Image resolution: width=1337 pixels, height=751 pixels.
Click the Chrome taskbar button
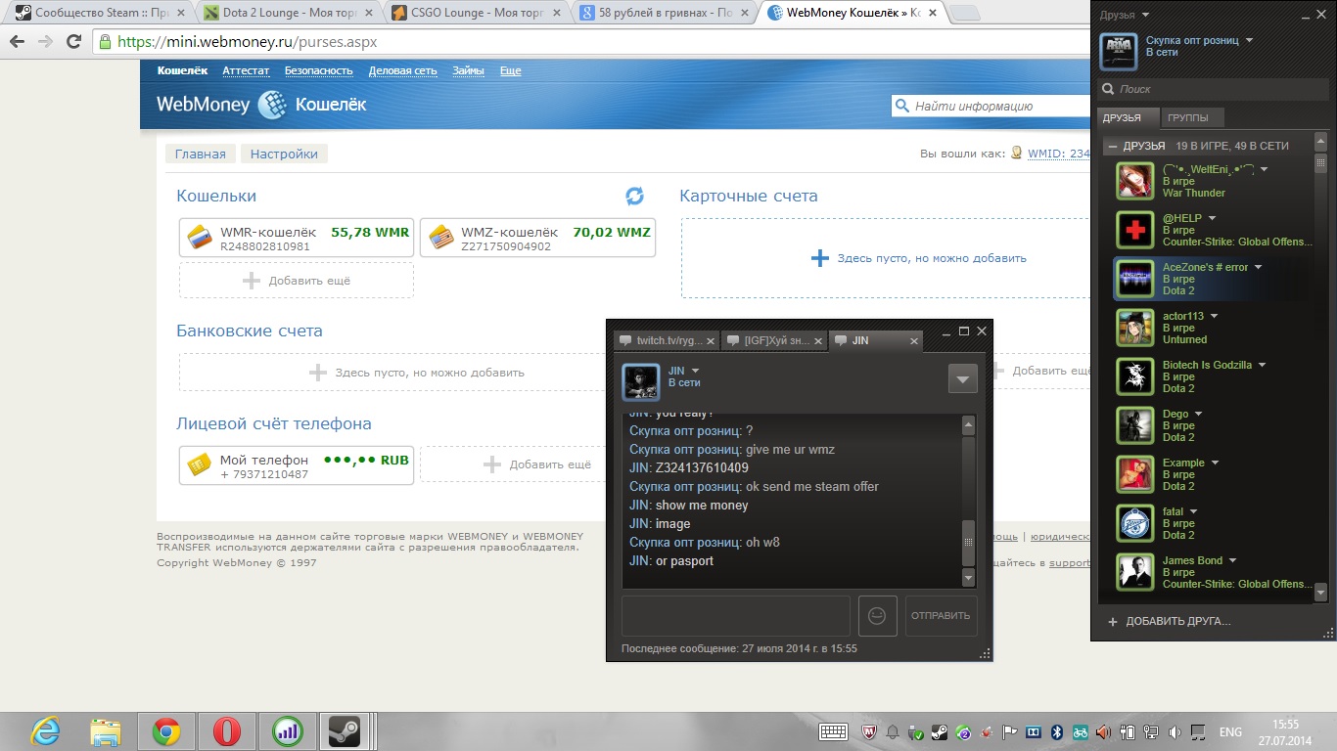pos(166,731)
